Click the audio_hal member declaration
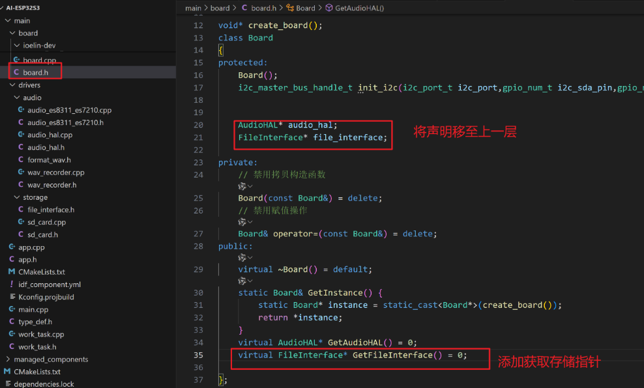 pos(287,125)
